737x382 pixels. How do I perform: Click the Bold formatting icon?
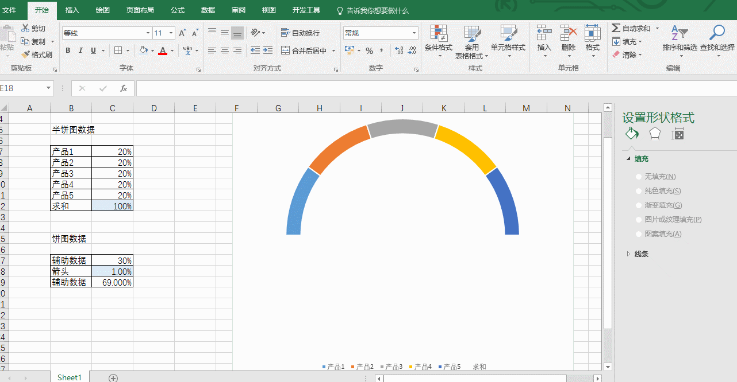[x=68, y=50]
